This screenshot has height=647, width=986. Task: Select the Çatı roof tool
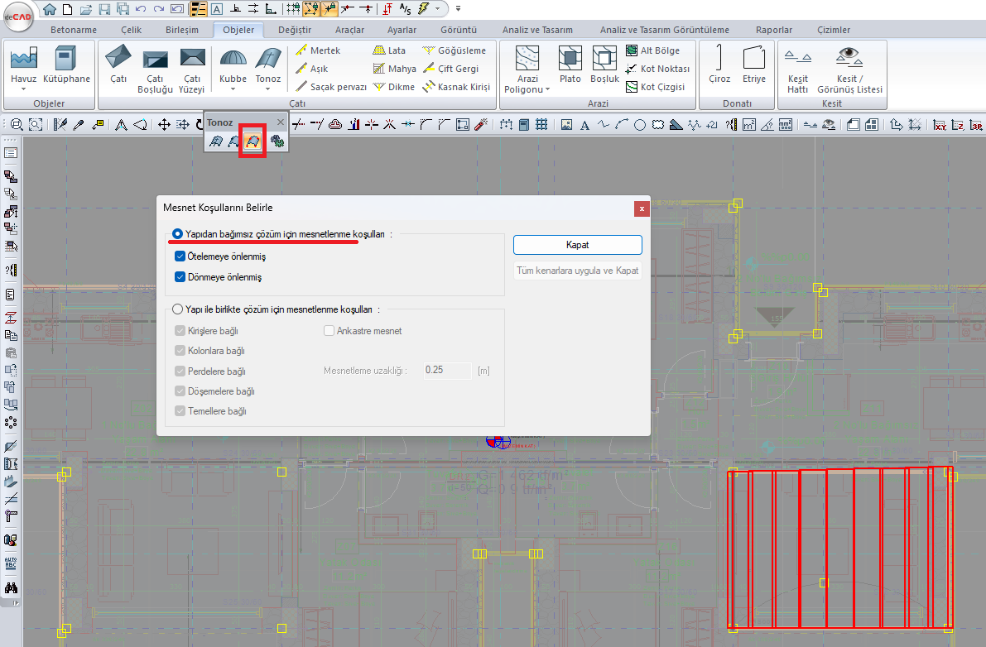tap(118, 65)
